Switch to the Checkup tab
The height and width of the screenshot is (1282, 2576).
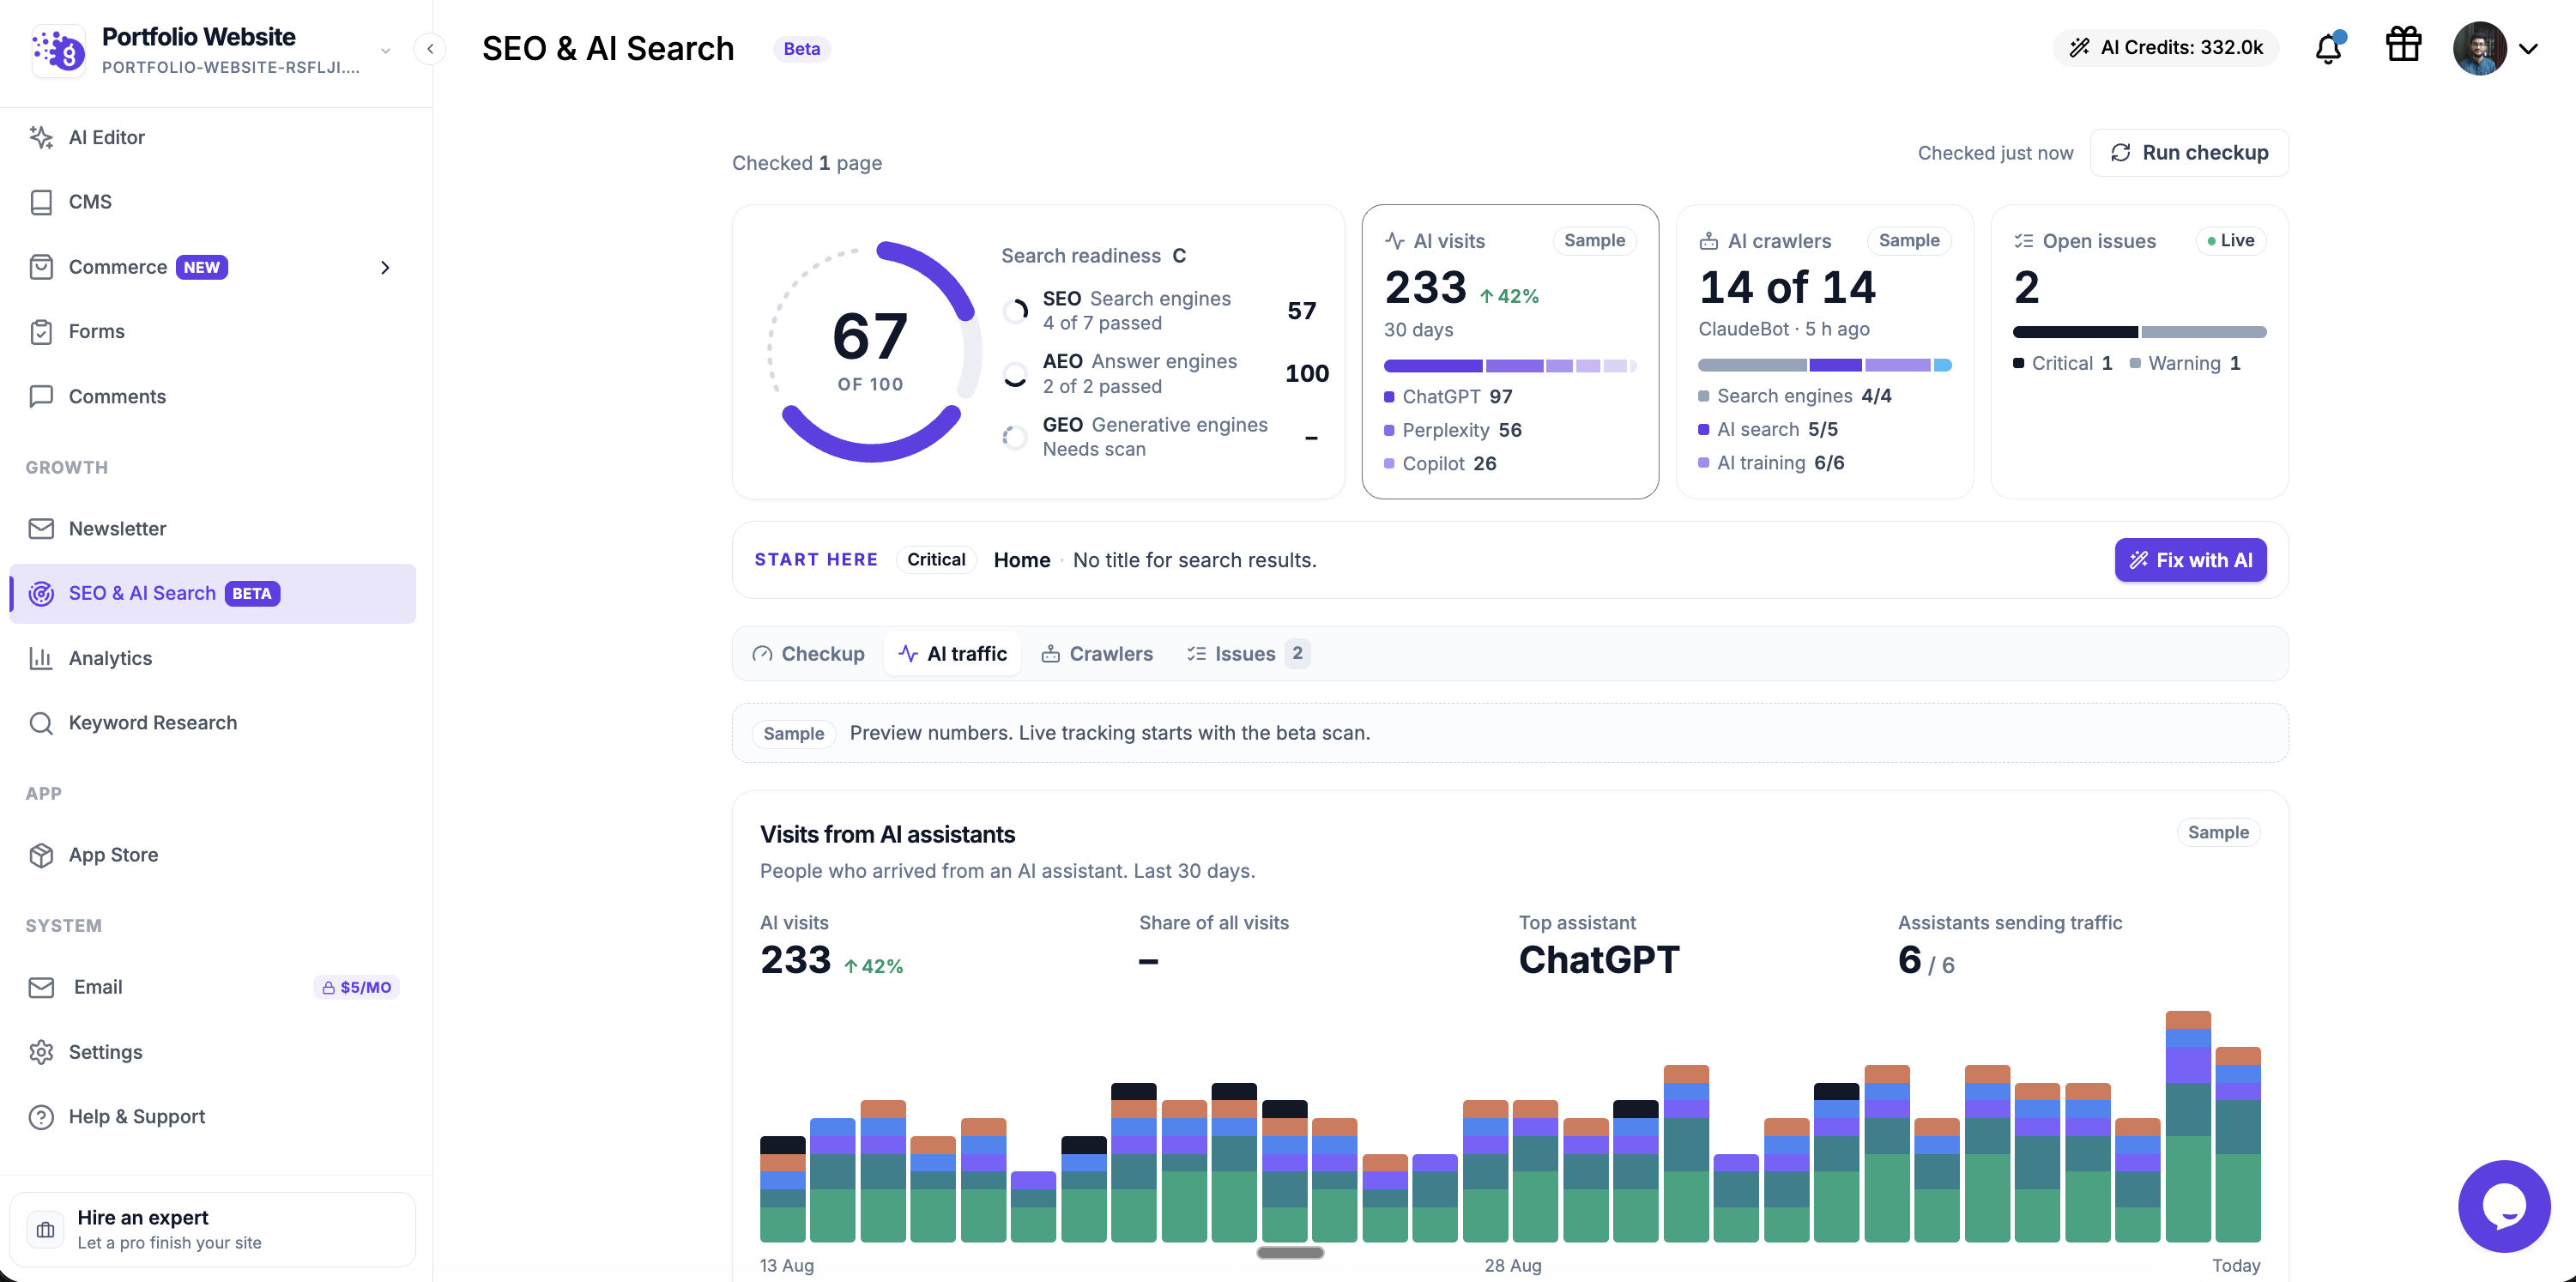tap(808, 654)
